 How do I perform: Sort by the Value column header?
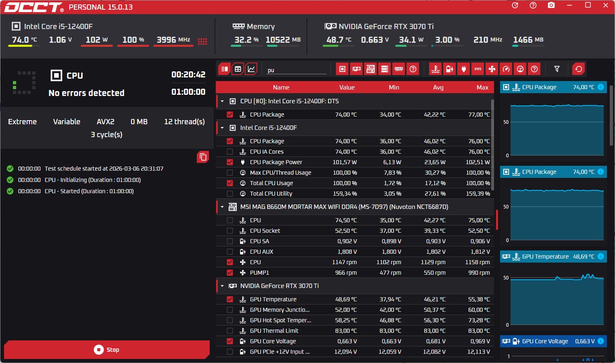(347, 88)
